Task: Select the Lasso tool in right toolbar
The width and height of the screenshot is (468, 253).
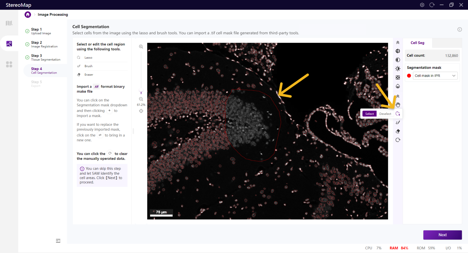Action: click(x=398, y=114)
